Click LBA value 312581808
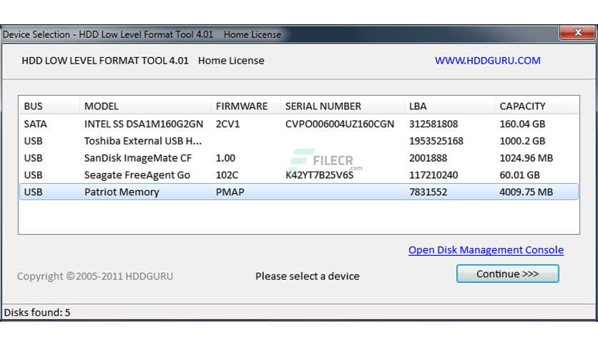This screenshot has width=598, height=346. (433, 124)
